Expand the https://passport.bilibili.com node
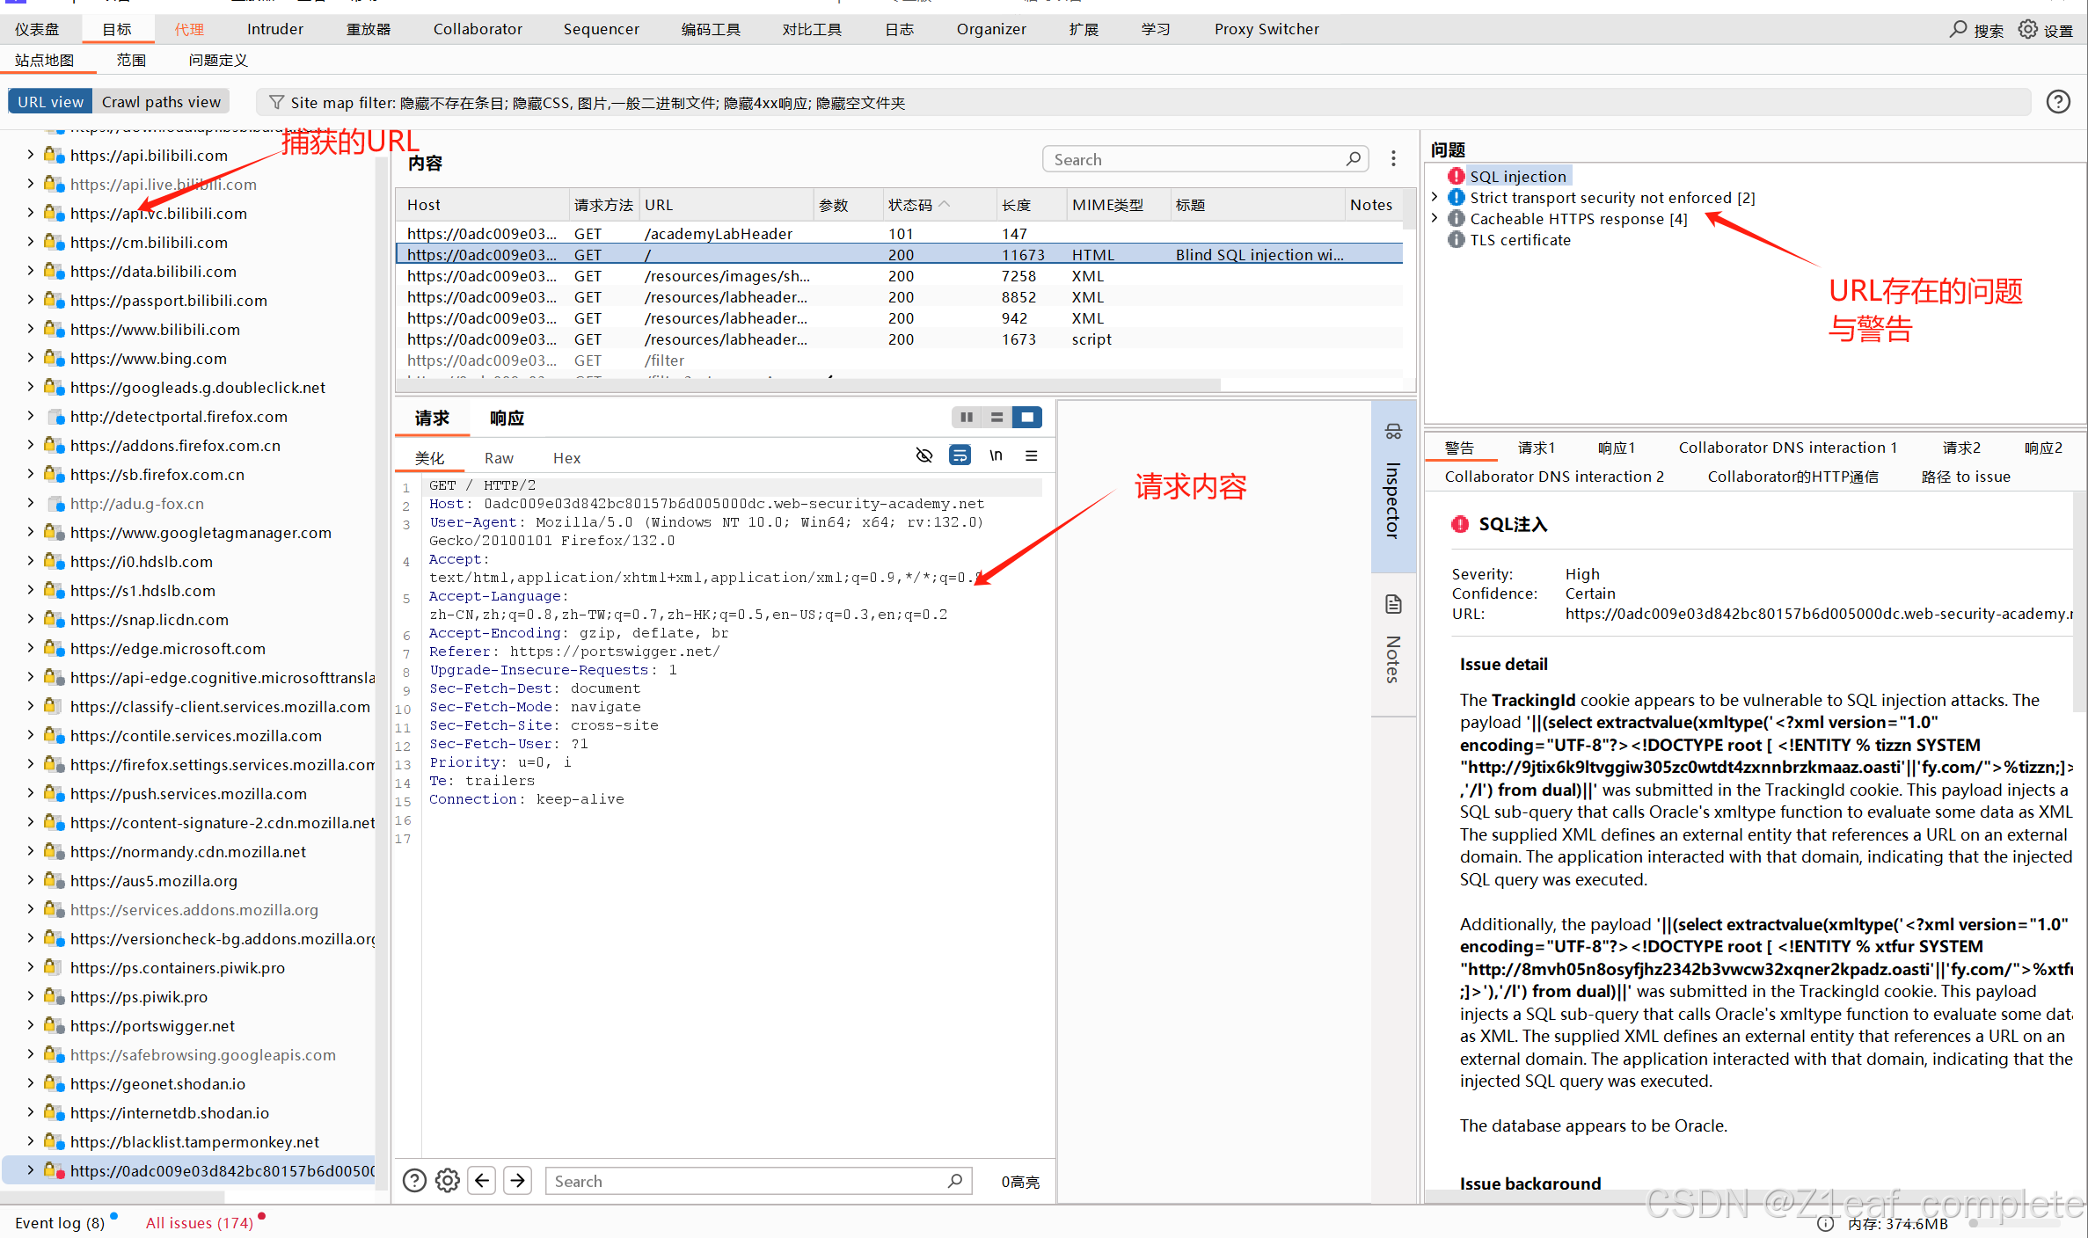Viewport: 2088px width, 1238px height. pos(31,300)
